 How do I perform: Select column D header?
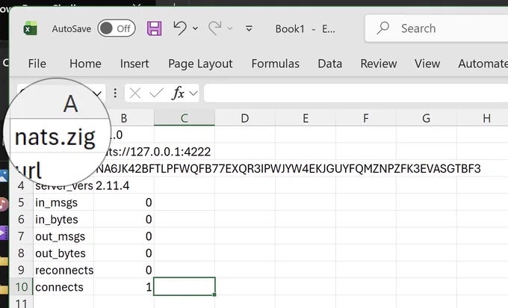(244, 118)
